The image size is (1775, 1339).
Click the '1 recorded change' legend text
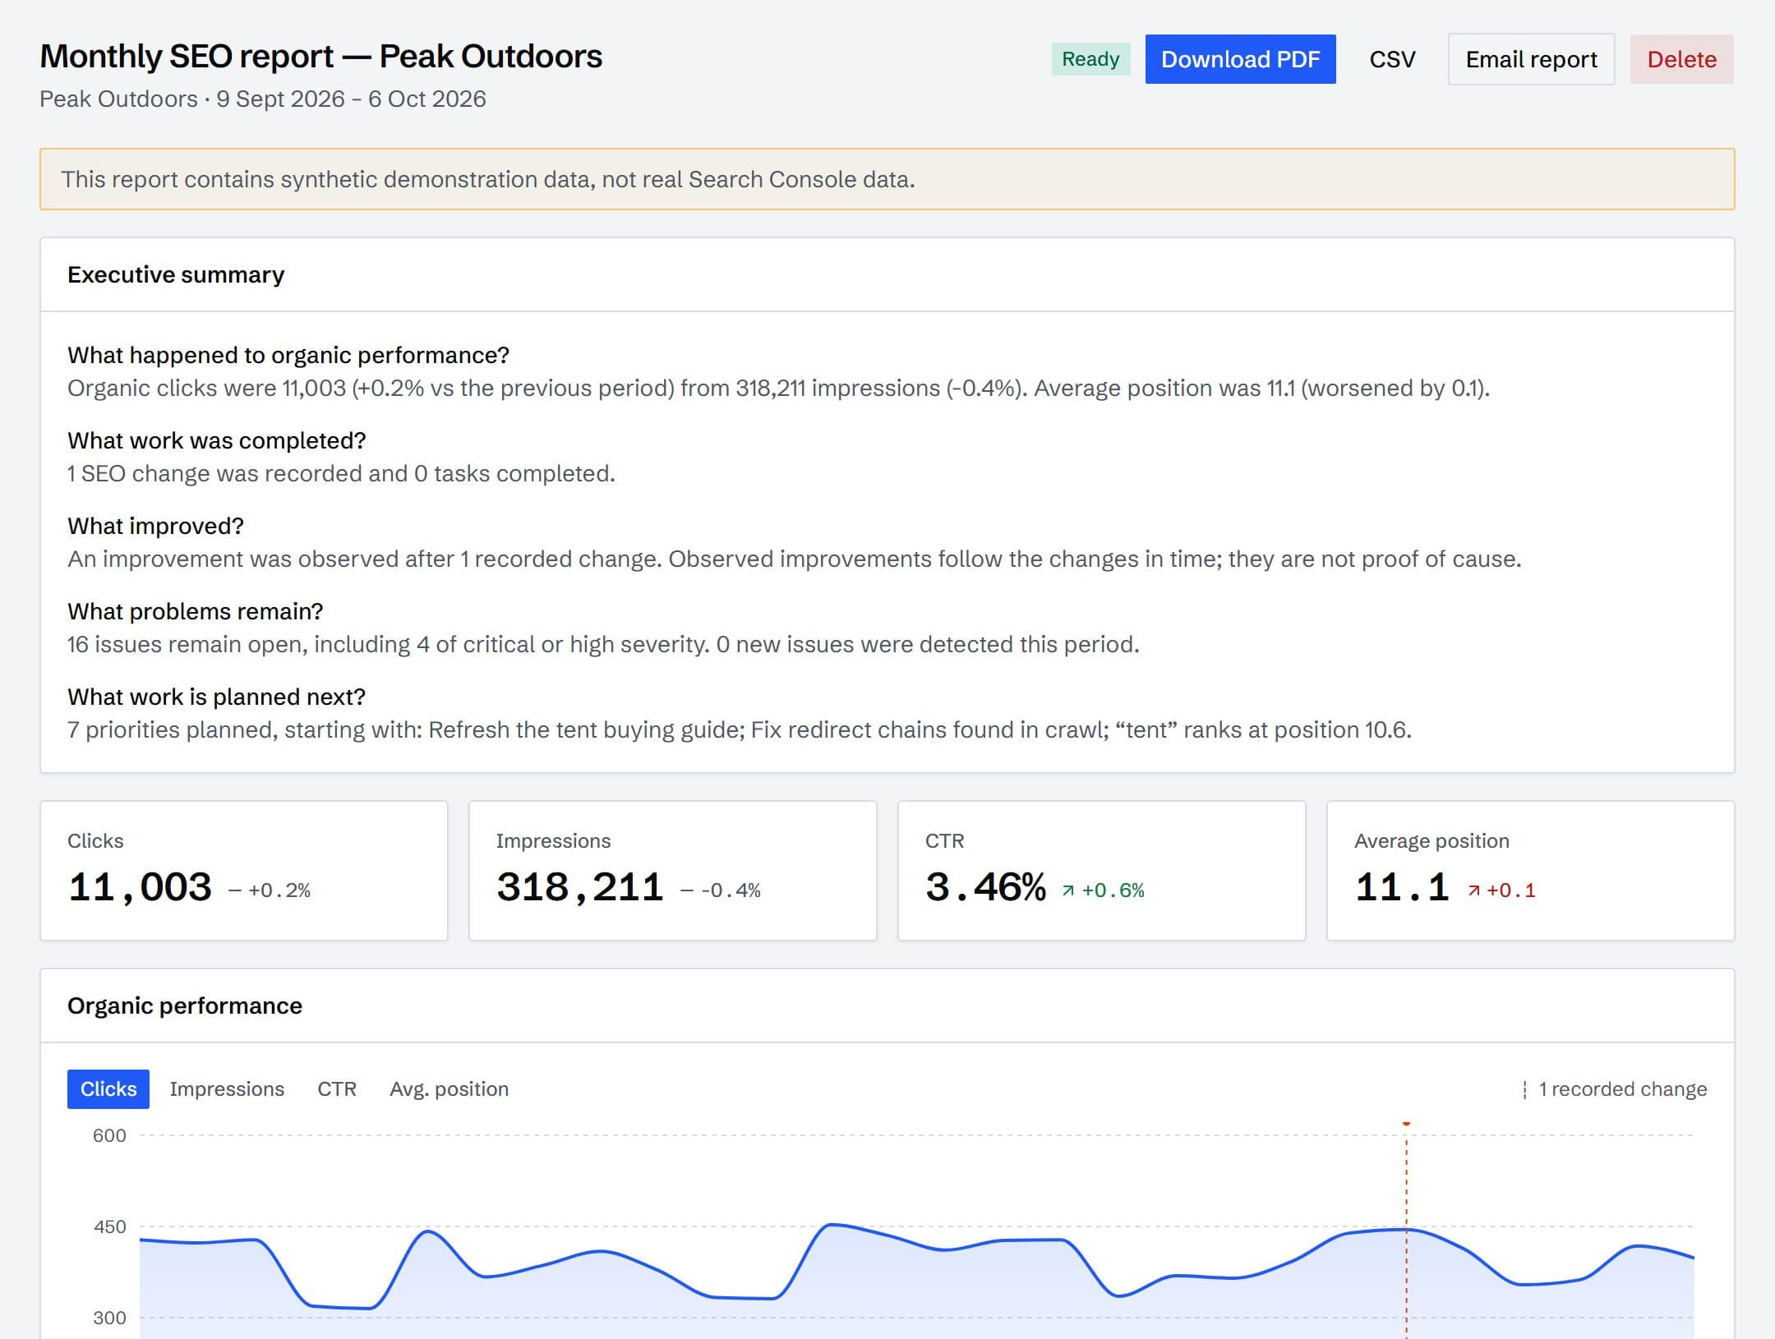click(1623, 1089)
